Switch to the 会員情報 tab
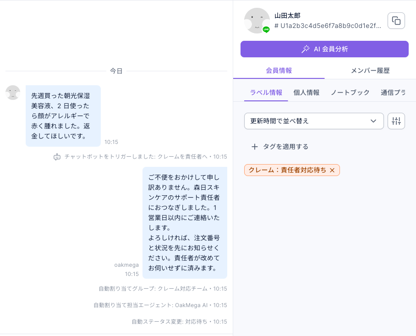The width and height of the screenshot is (416, 336). tap(279, 71)
